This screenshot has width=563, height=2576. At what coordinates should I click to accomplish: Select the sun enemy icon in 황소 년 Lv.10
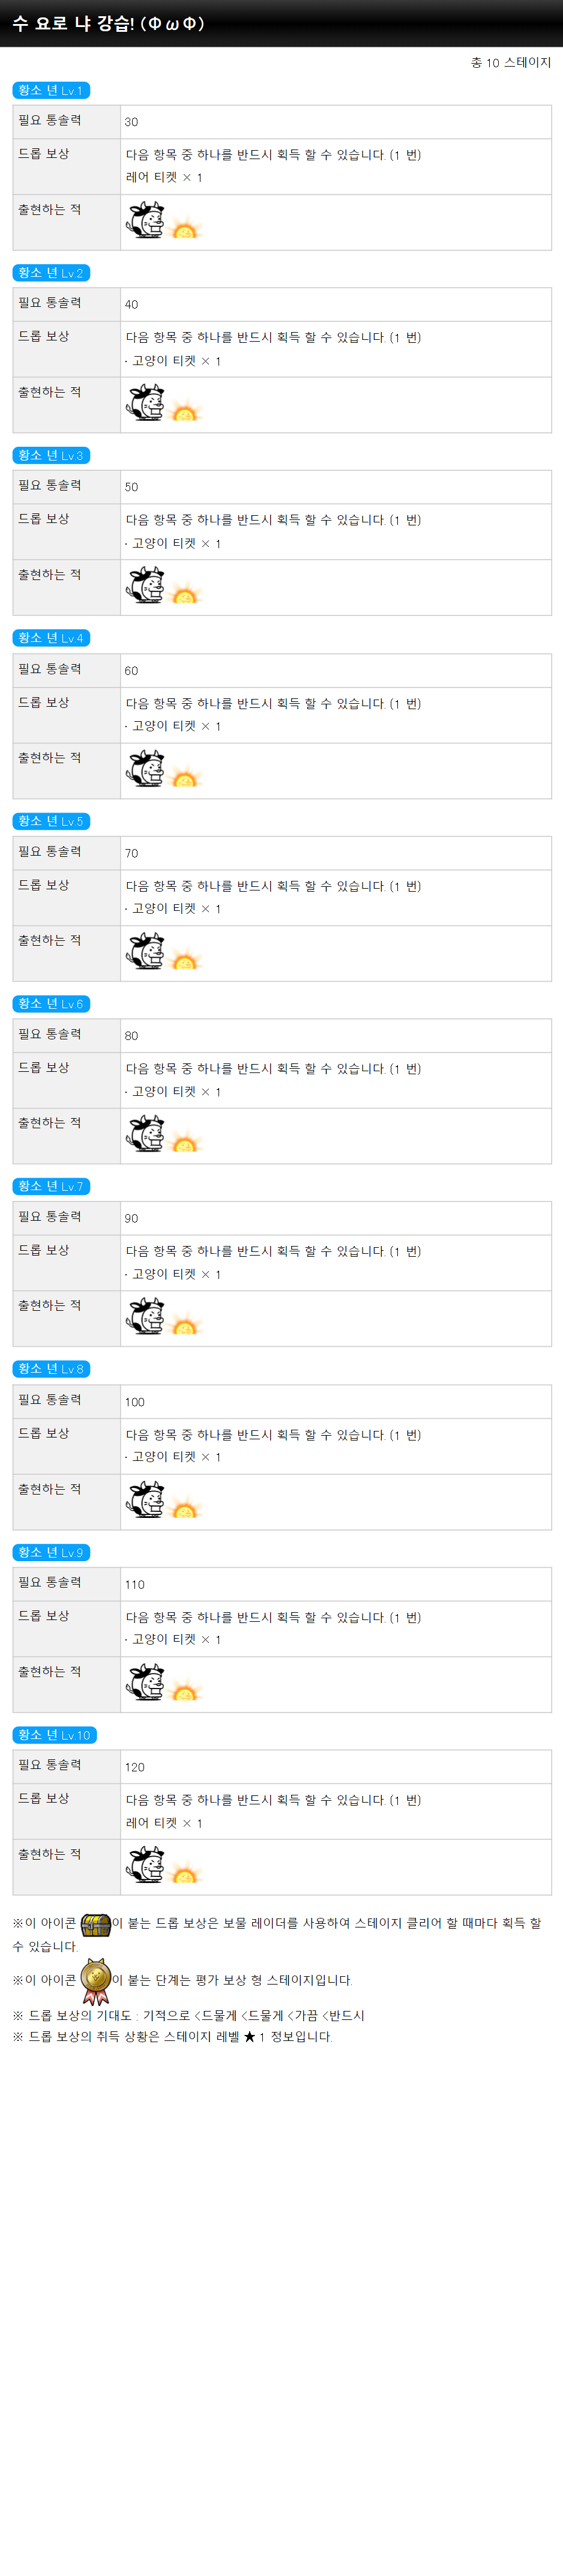(185, 1874)
